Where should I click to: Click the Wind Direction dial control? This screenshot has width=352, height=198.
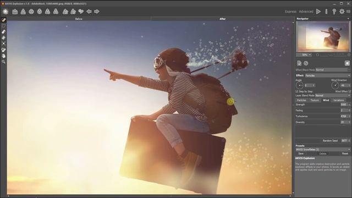335,86
